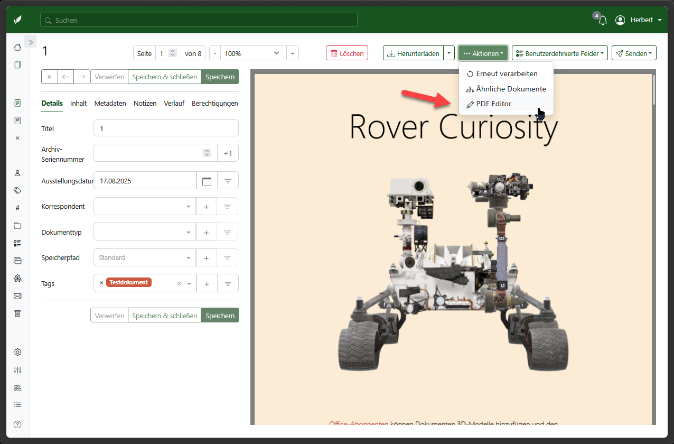Viewport: 674px width, 444px height.
Task: Open calendar picker for Ausstellungsdatum
Action: (207, 181)
